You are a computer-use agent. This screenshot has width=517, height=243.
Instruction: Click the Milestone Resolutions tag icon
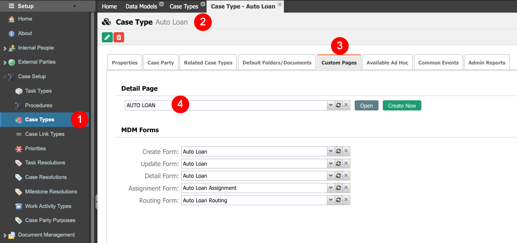[19, 192]
